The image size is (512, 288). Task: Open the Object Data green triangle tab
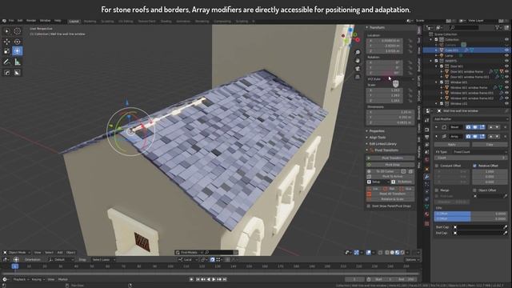(x=426, y=206)
